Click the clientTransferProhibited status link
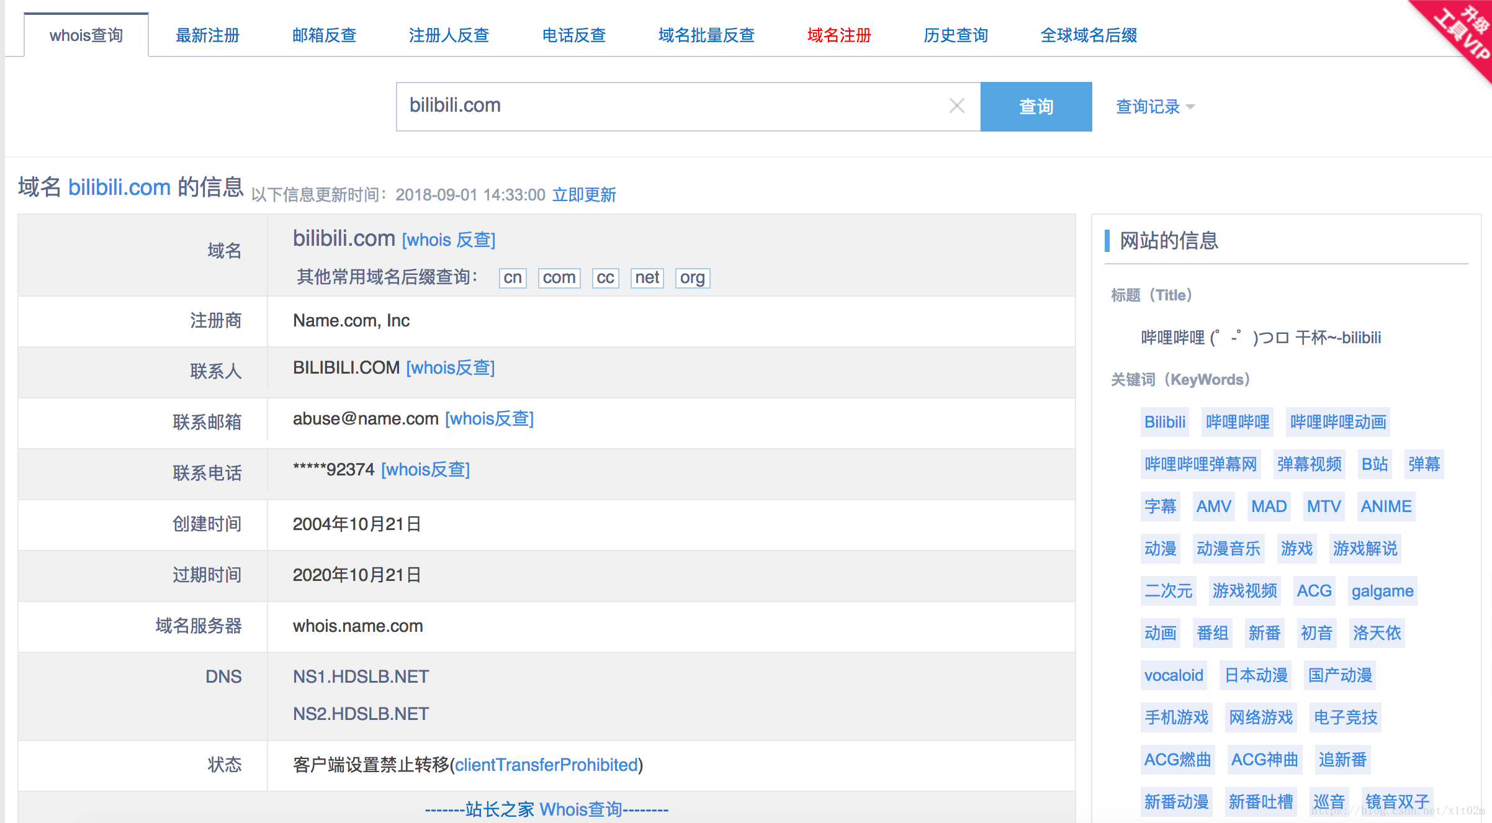The height and width of the screenshot is (823, 1492). pyautogui.click(x=546, y=765)
